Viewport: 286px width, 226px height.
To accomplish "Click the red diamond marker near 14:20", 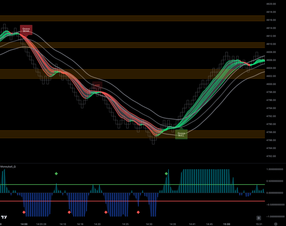I will [105, 212].
